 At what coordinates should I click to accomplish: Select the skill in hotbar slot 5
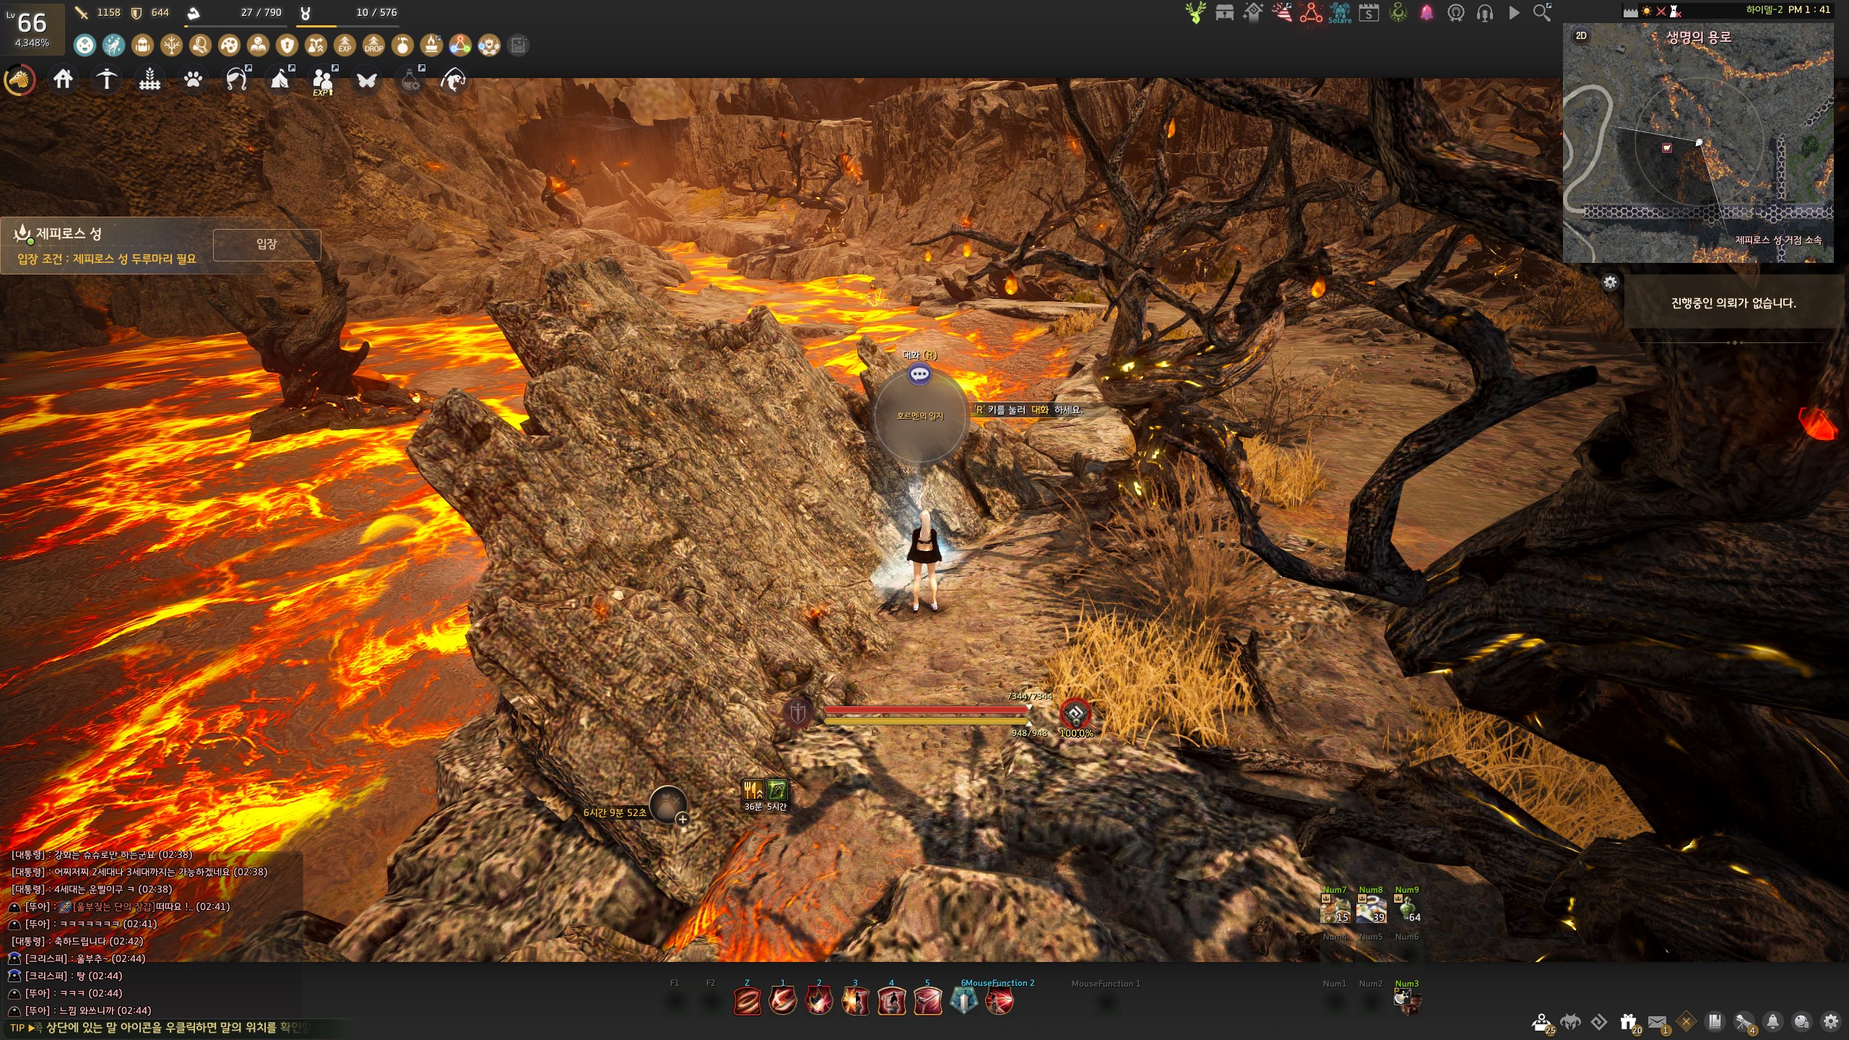click(x=927, y=1001)
